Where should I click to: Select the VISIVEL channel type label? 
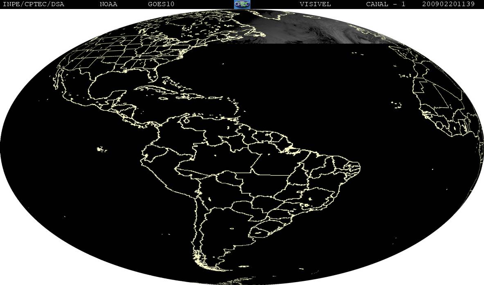coord(315,4)
